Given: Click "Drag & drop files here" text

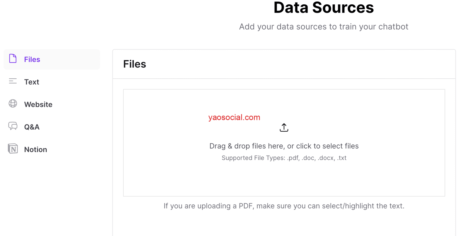Looking at the screenshot, I should pos(284,146).
